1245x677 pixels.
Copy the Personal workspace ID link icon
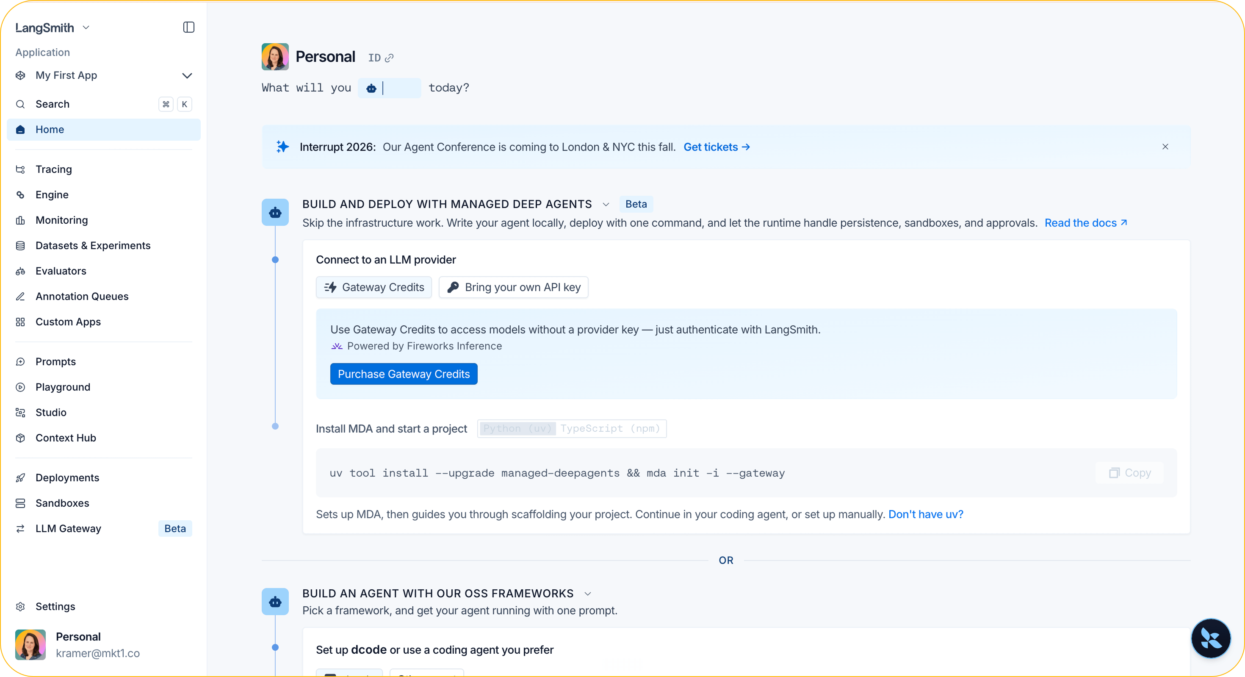pyautogui.click(x=389, y=58)
